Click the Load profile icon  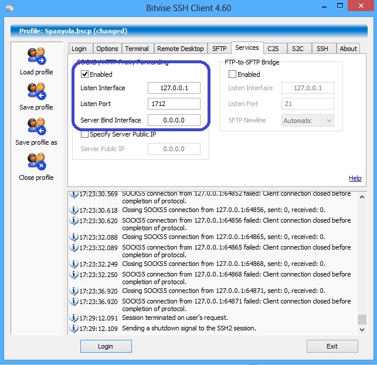pos(36,56)
